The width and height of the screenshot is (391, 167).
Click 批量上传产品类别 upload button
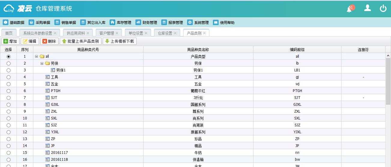80,41
